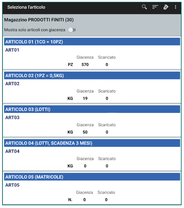The image size is (184, 208).
Task: Tap the ART04 article code
Action: (x=12, y=151)
